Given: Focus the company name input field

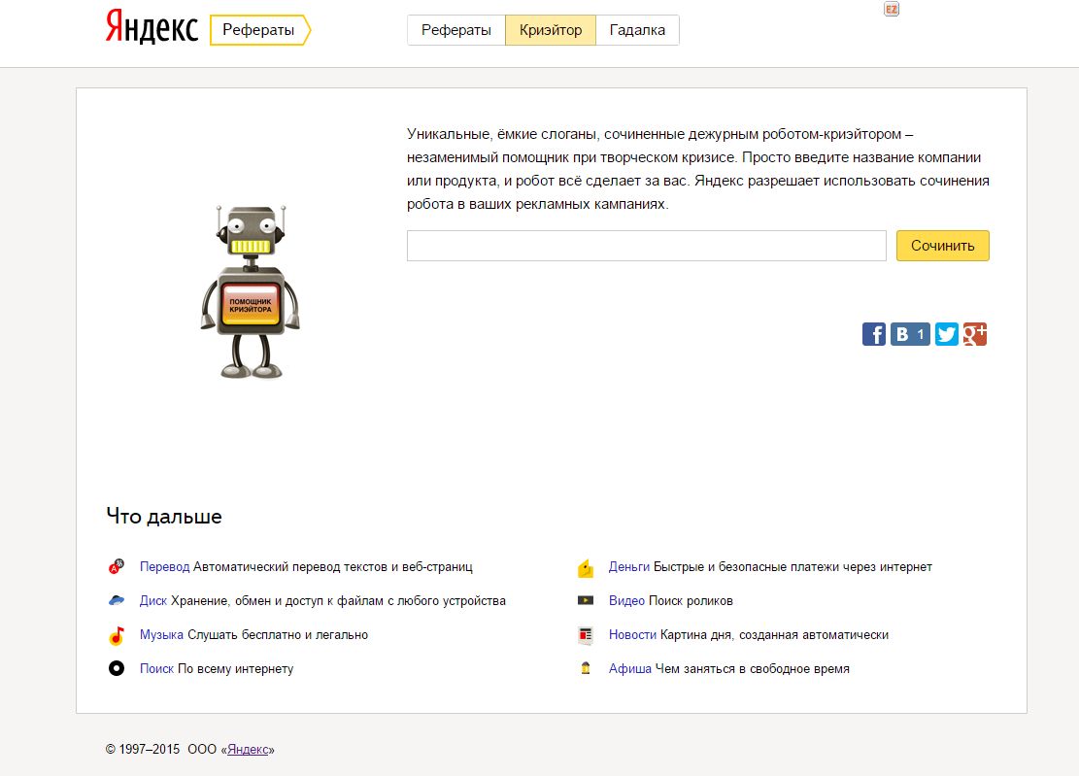Looking at the screenshot, I should pos(646,246).
